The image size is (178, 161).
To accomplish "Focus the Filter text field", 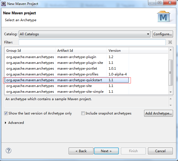I will [x=92, y=42].
